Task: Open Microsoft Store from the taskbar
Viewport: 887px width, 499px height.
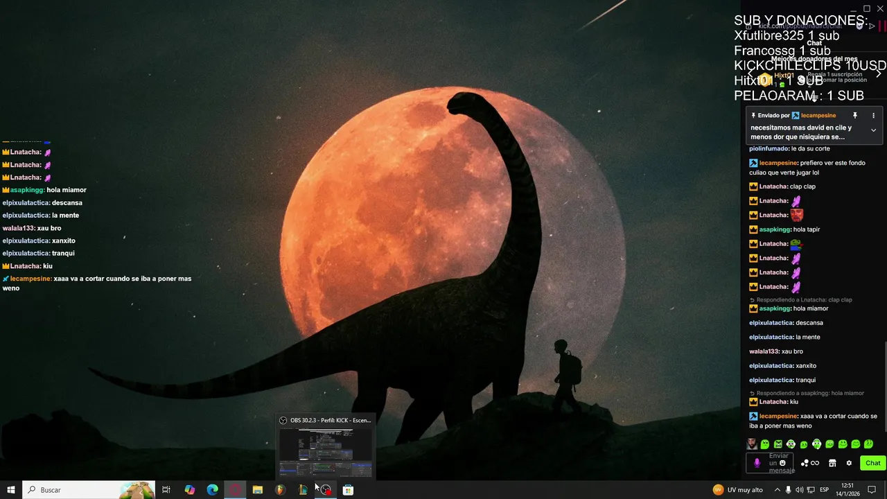Action: pyautogui.click(x=348, y=490)
